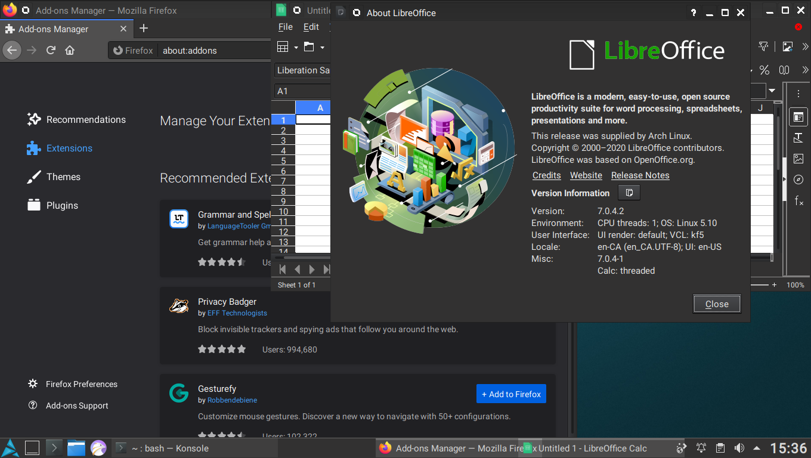Open the file manager from taskbar
811x458 pixels.
(76, 447)
